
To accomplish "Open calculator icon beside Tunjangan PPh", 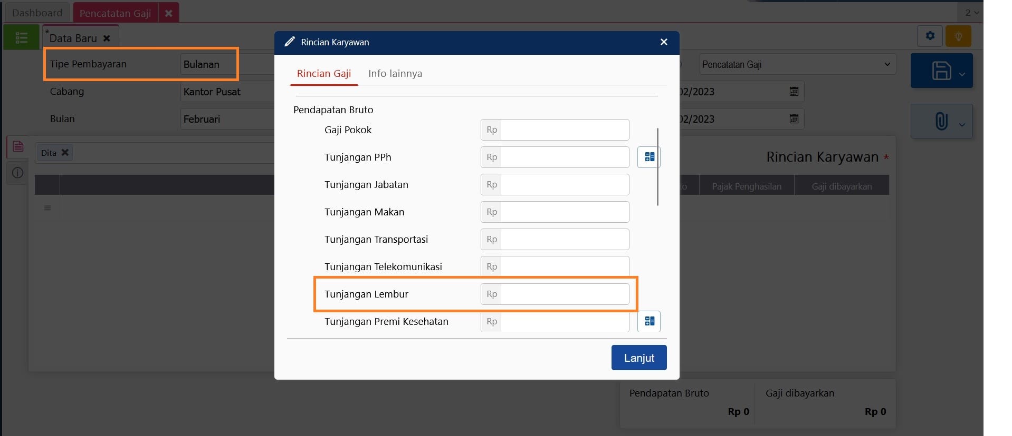I will coord(649,157).
